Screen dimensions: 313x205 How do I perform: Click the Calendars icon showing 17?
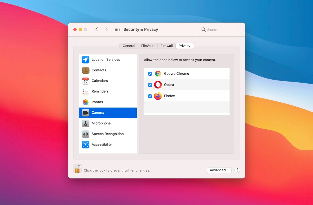coord(85,81)
